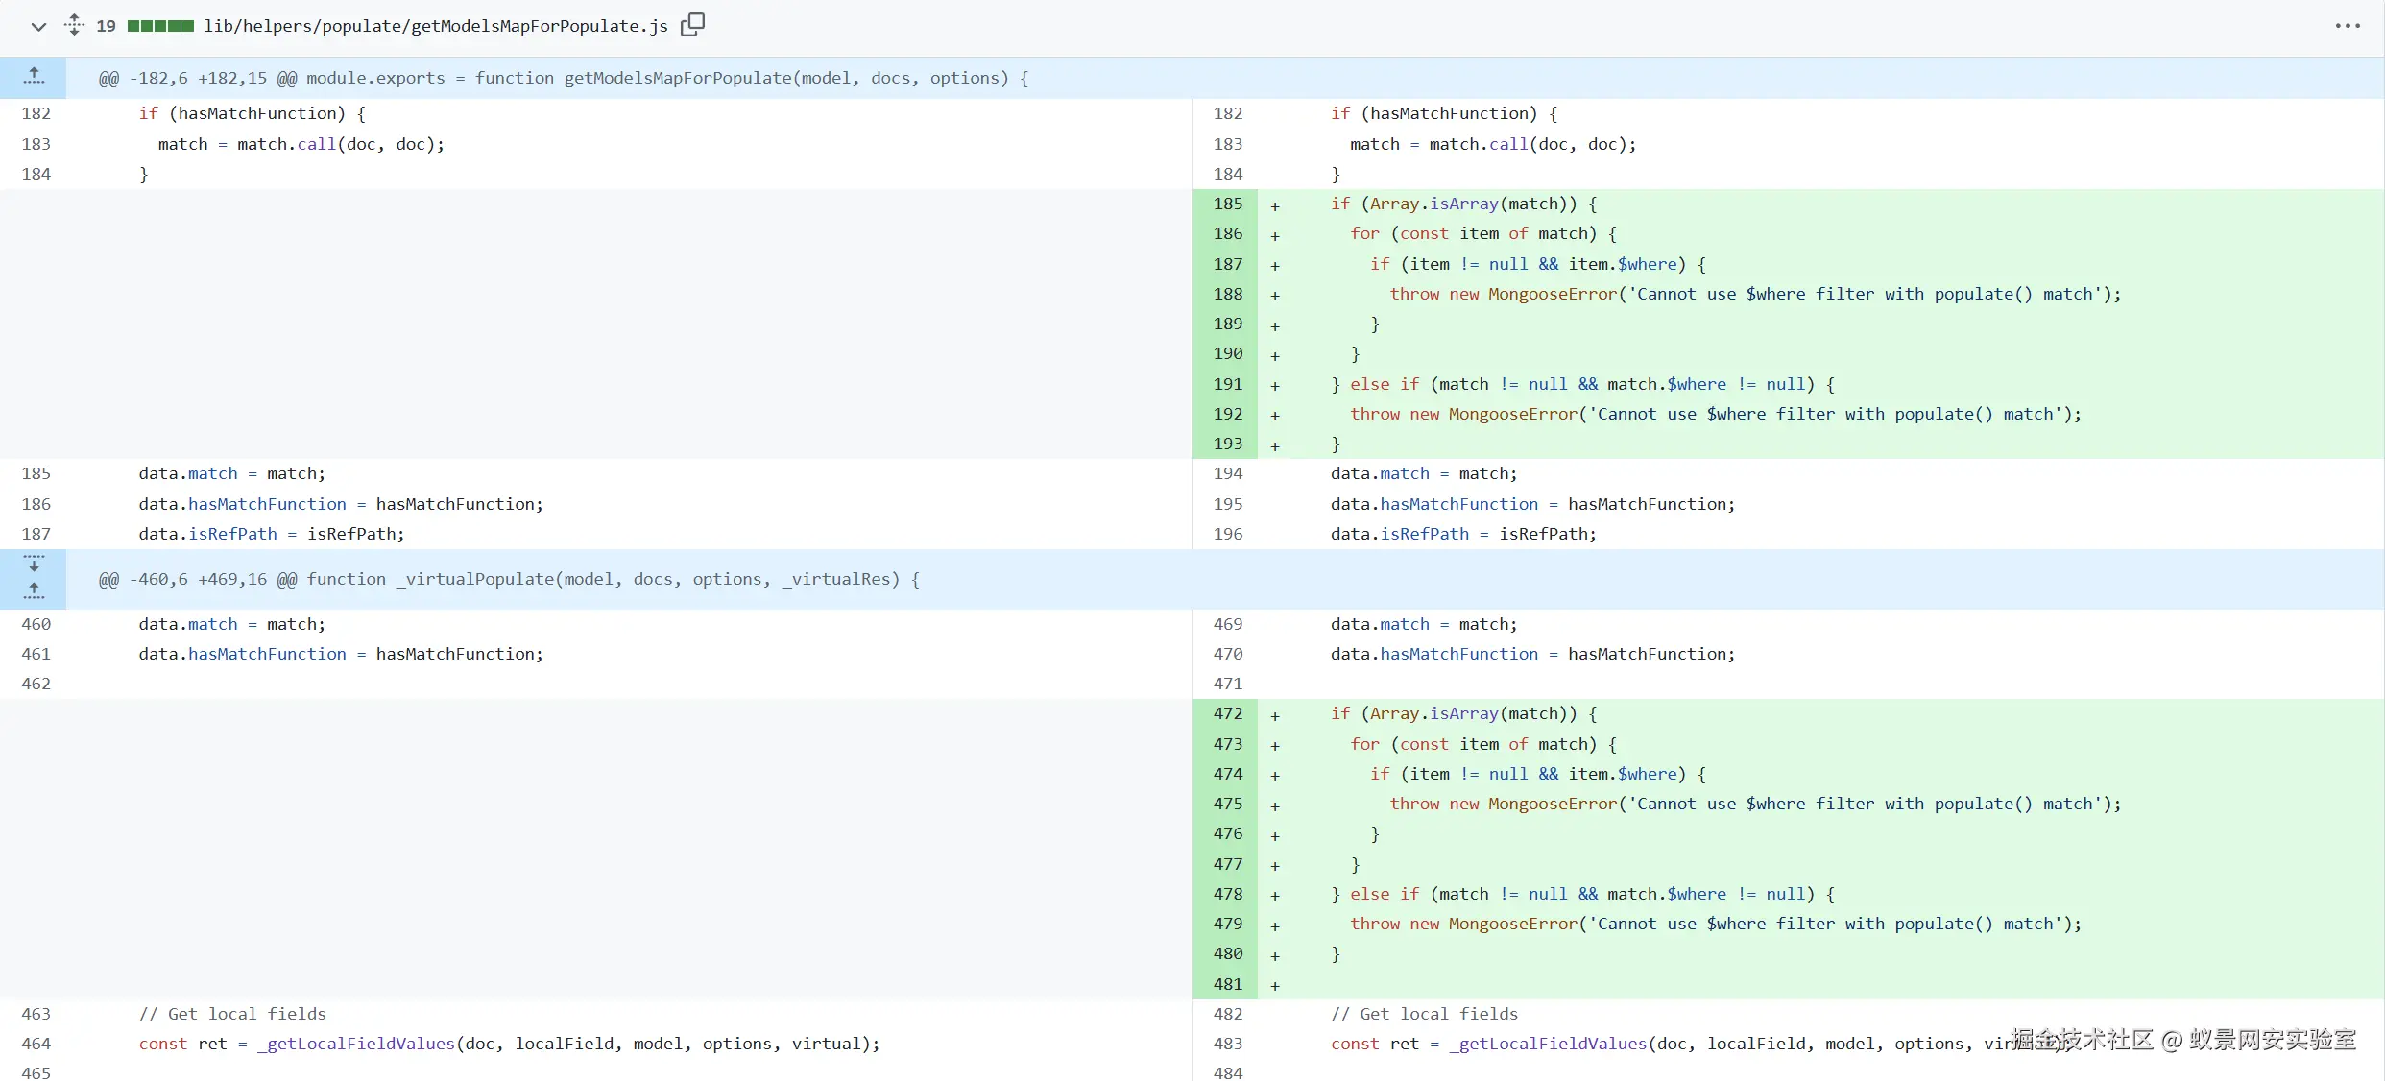This screenshot has height=1081, width=2385.
Task: Click the plus marker on line 188
Action: point(1274,296)
